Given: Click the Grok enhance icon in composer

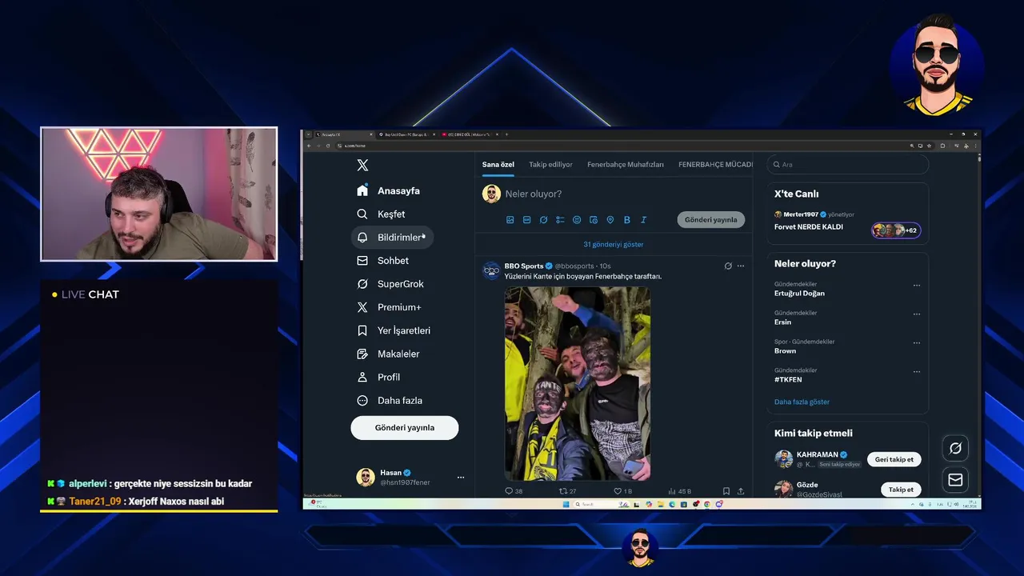Looking at the screenshot, I should [x=543, y=219].
